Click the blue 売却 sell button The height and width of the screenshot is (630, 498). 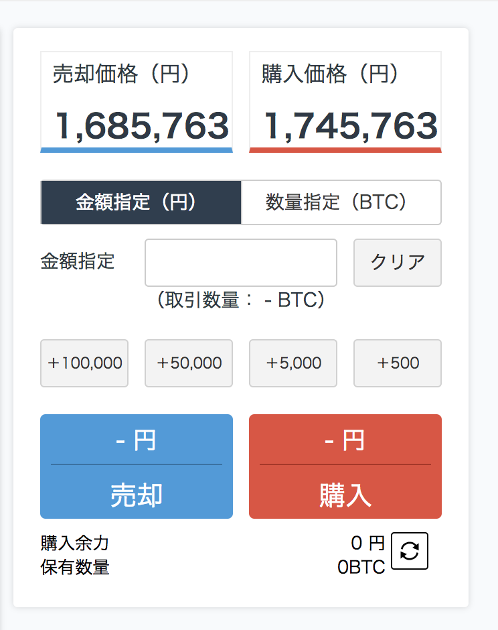[x=137, y=466]
